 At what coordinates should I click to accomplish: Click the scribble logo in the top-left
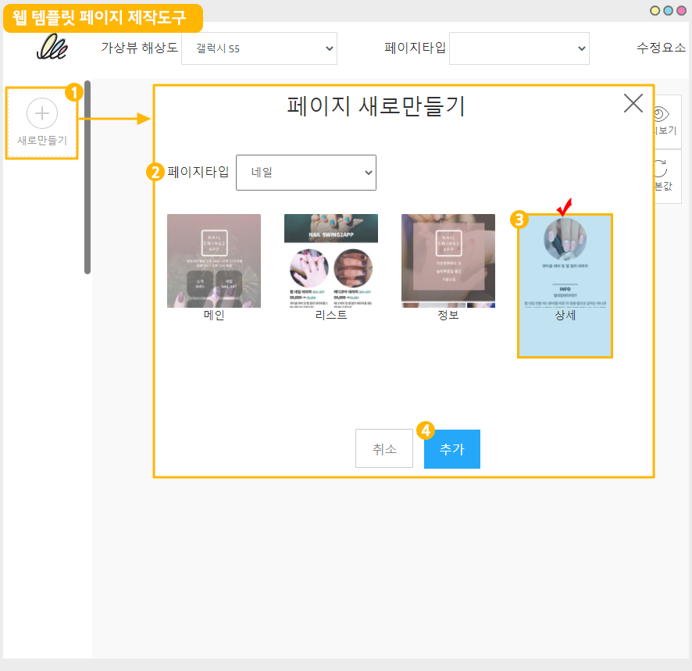click(52, 47)
